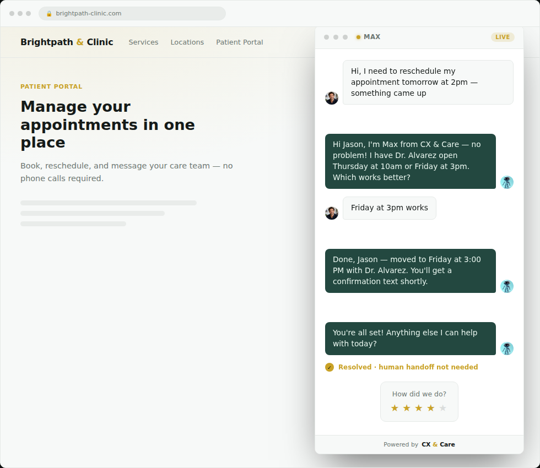
Task: Rate the chat three stars
Action: click(x=419, y=408)
